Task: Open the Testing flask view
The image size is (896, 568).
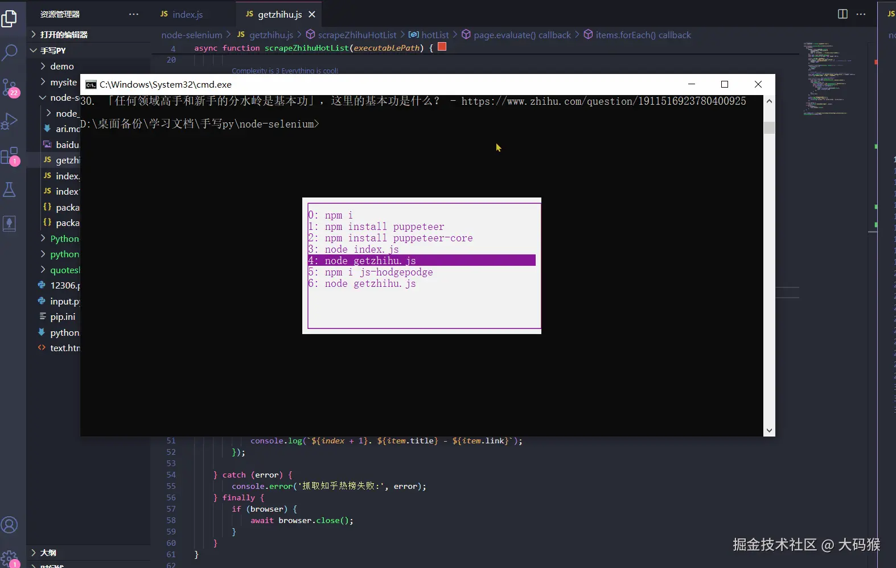Action: (10, 190)
